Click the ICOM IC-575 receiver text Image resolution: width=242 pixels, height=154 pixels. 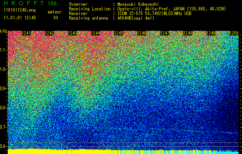click(x=154, y=13)
